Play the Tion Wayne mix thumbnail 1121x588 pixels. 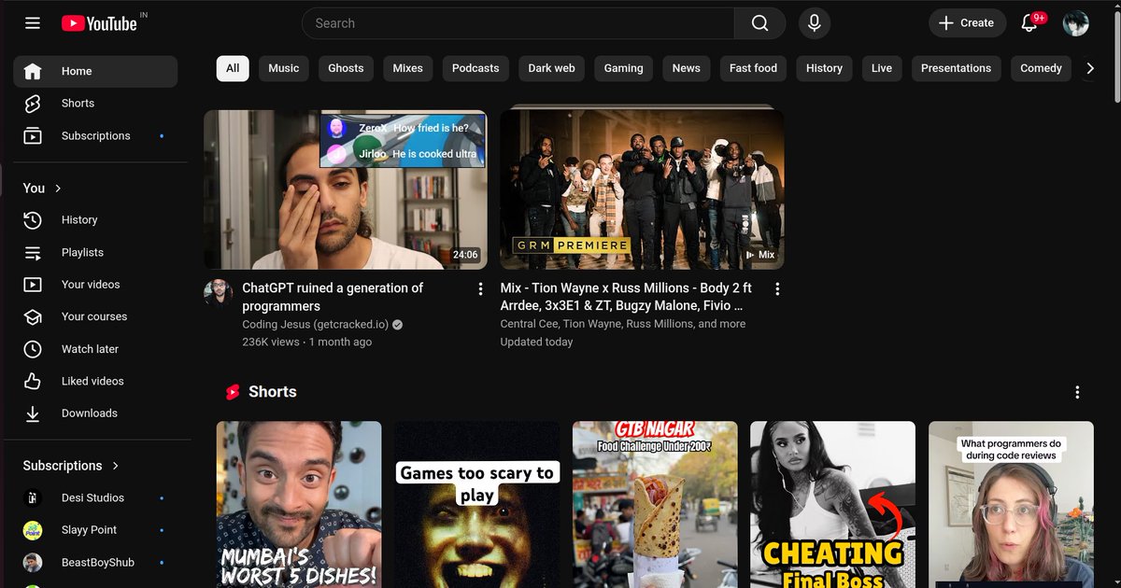(642, 189)
